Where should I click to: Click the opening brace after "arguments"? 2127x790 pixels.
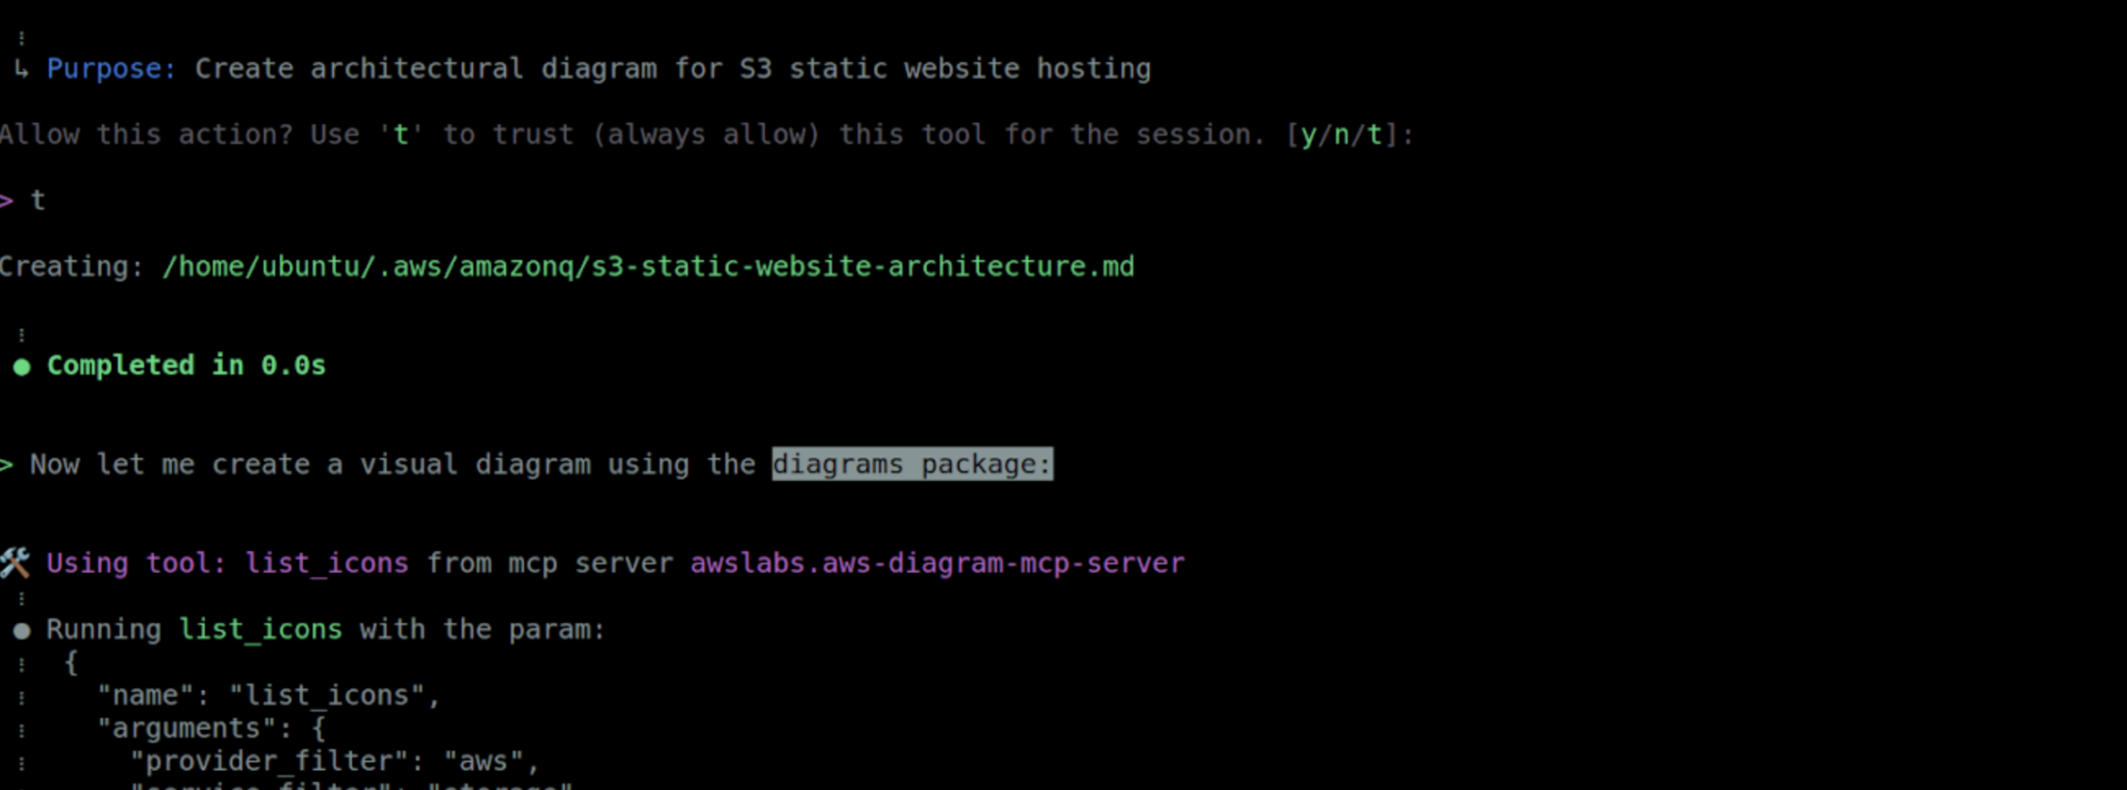pos(318,728)
